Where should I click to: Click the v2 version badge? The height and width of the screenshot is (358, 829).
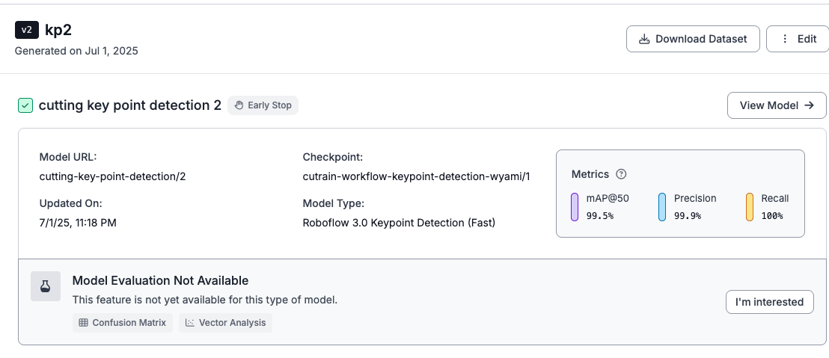pos(26,30)
